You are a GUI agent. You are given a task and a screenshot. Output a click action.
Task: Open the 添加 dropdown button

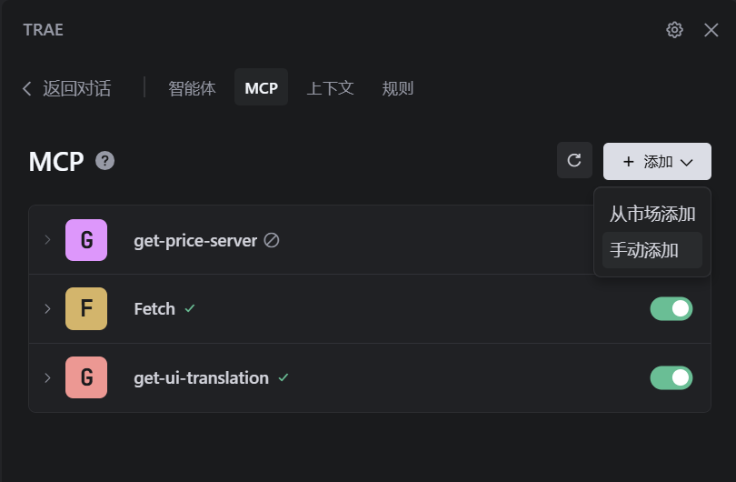tap(657, 161)
